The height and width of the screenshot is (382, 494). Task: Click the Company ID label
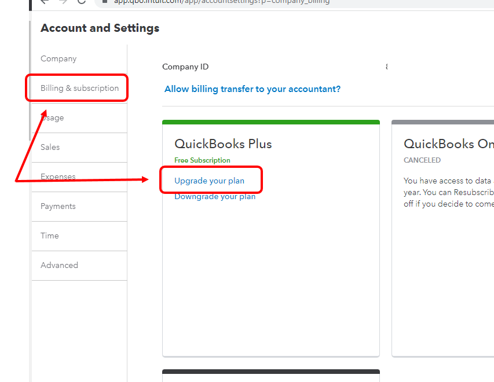[x=185, y=67]
